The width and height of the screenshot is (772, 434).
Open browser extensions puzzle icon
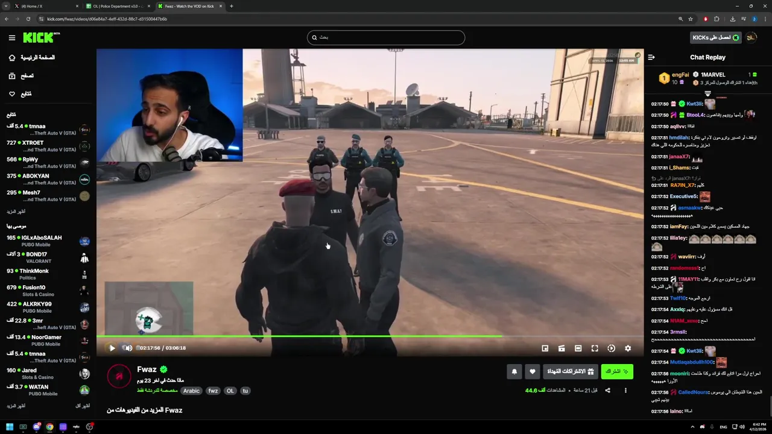717,19
